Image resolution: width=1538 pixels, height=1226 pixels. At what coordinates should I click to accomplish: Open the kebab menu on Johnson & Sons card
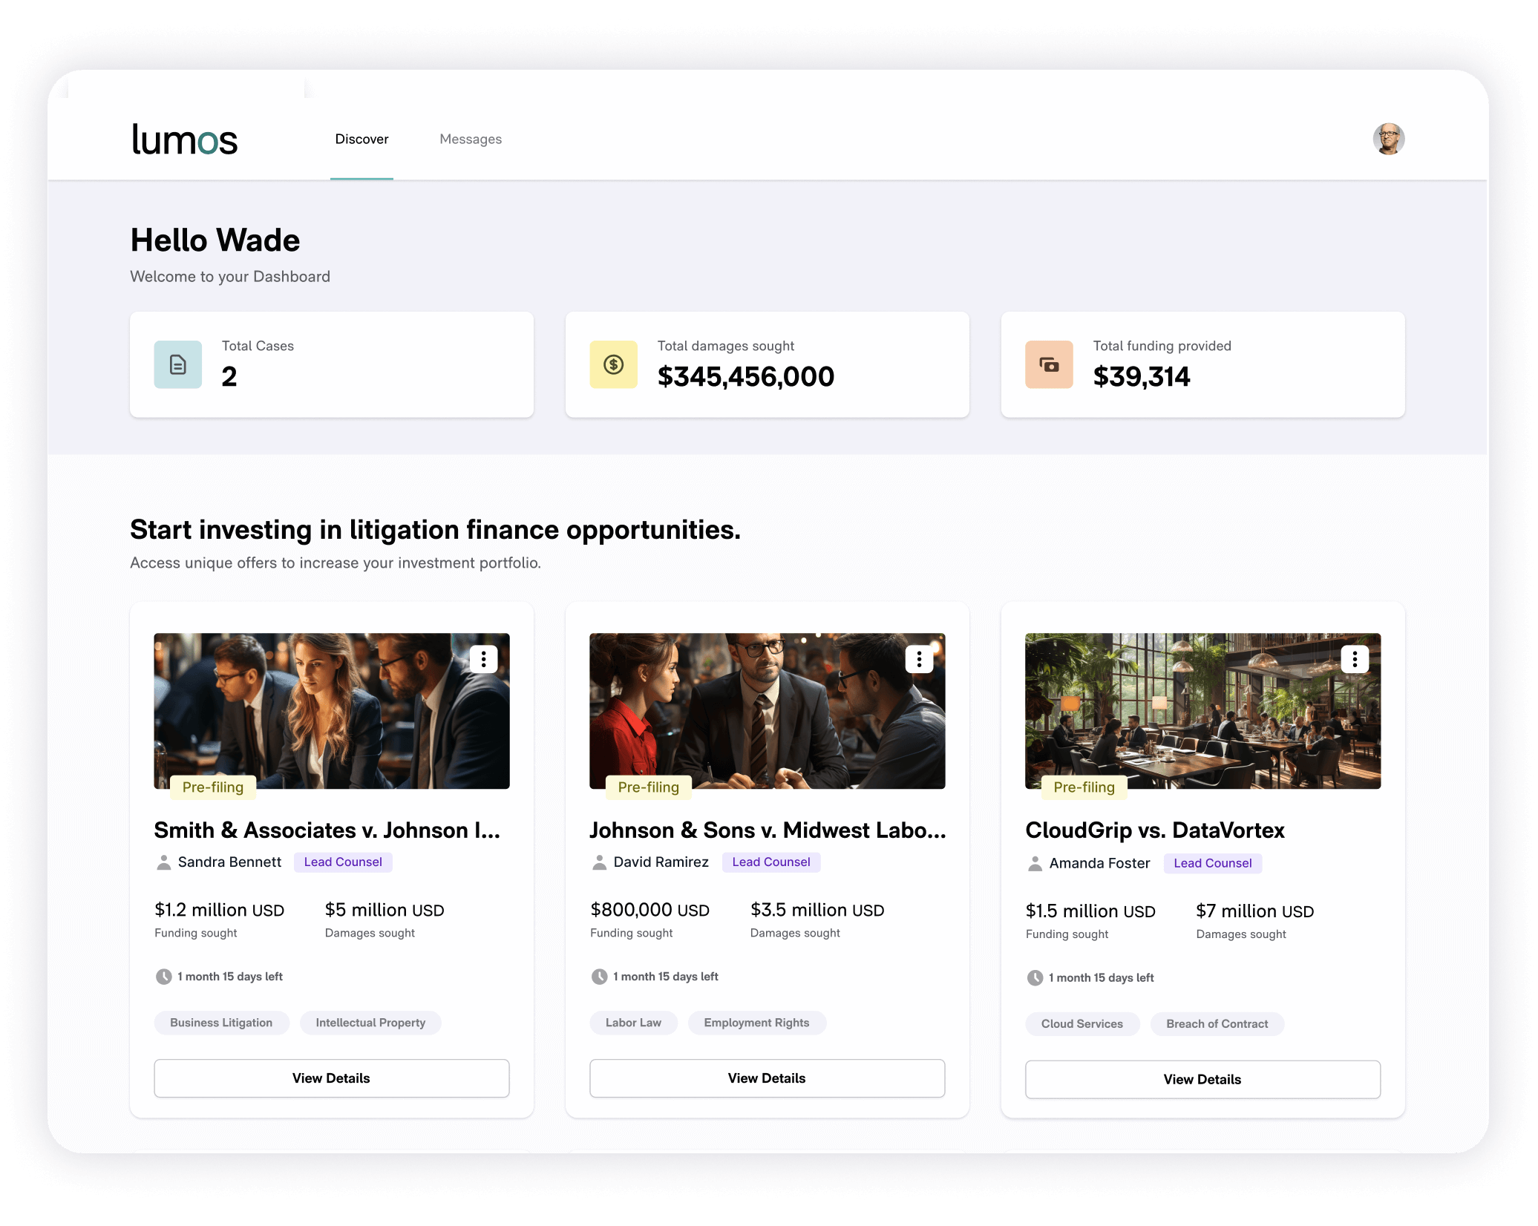pyautogui.click(x=919, y=659)
